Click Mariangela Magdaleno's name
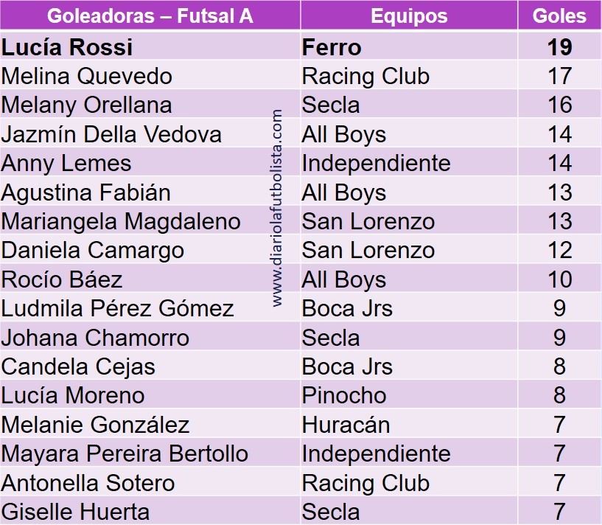 (121, 222)
